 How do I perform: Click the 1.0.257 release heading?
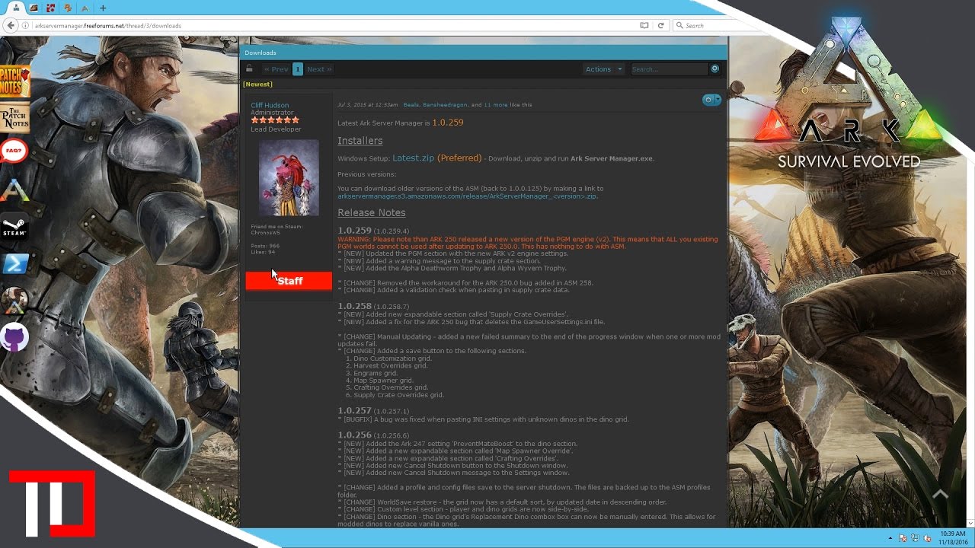coord(355,411)
